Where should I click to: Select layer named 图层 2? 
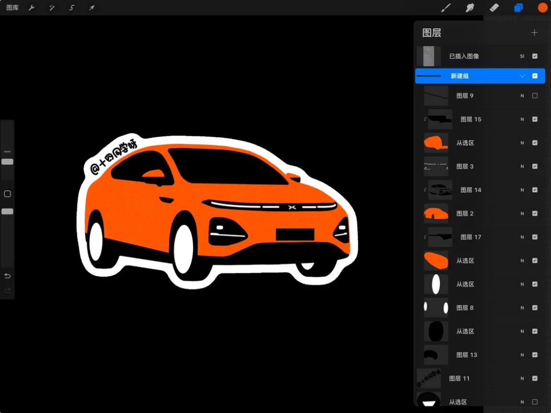click(465, 213)
